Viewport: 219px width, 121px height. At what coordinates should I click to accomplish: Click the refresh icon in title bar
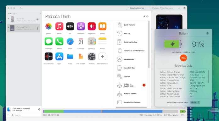coord(20,8)
